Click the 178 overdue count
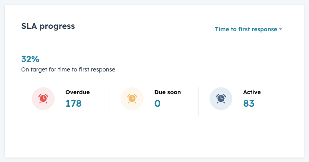The width and height of the screenshot is (309, 162). (x=73, y=103)
